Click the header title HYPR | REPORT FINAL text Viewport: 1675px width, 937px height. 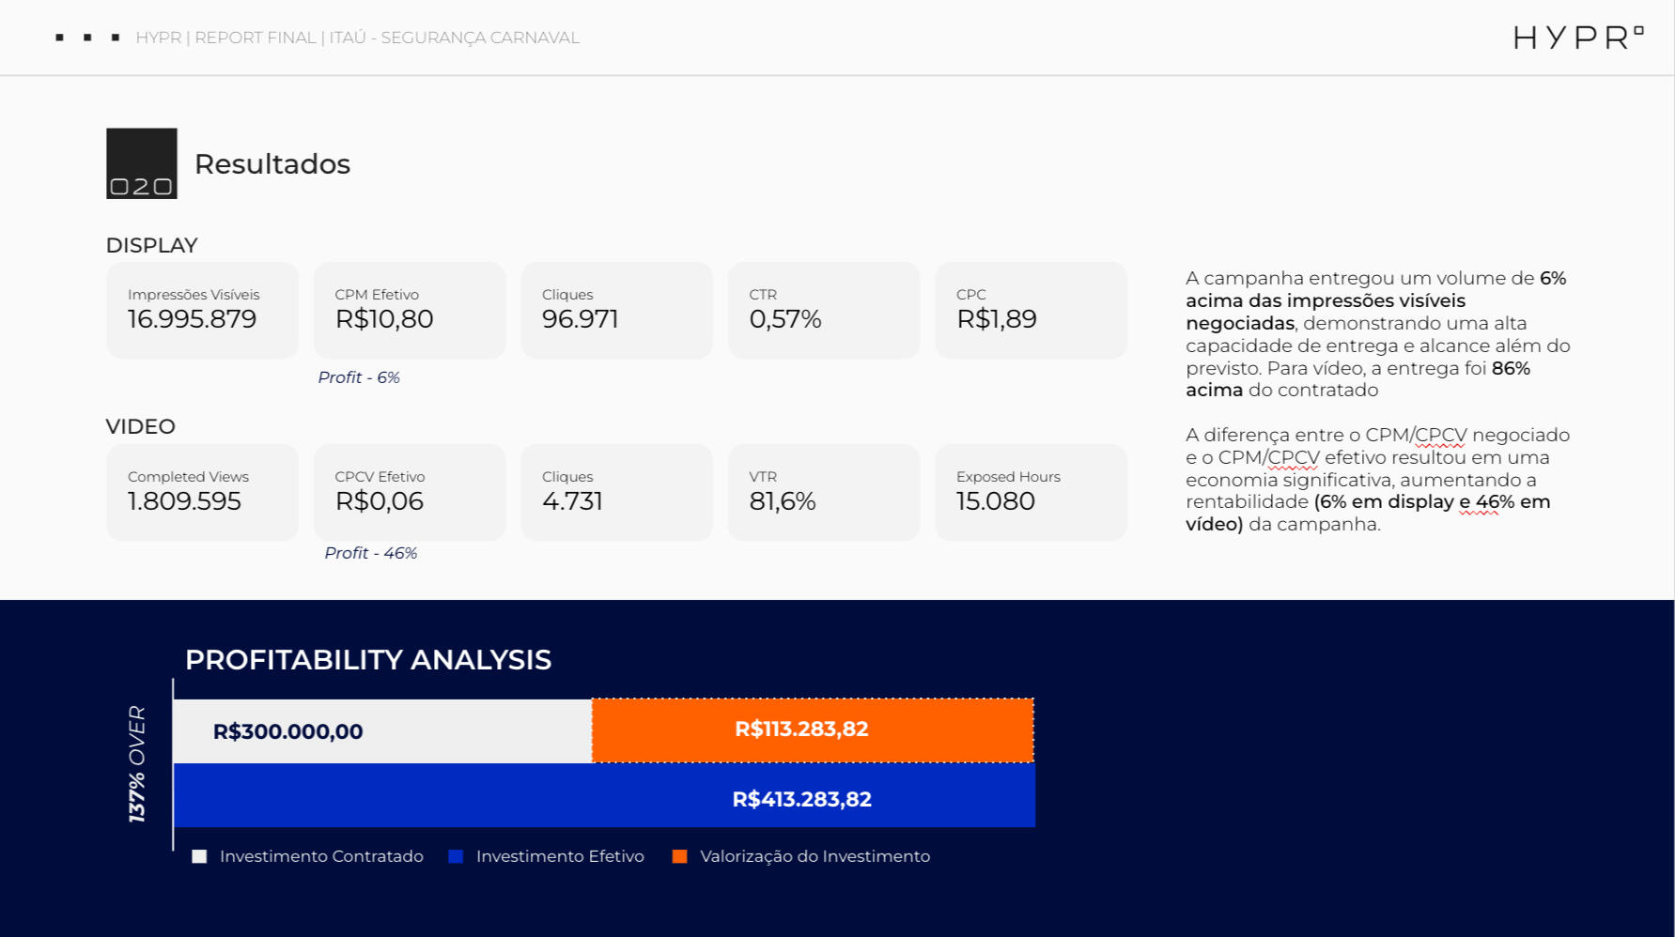(x=357, y=38)
